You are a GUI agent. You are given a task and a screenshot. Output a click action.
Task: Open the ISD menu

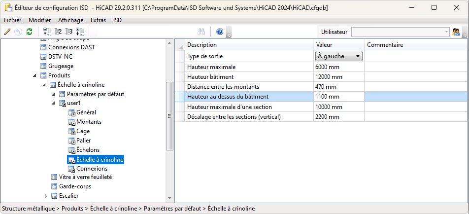pyautogui.click(x=118, y=20)
